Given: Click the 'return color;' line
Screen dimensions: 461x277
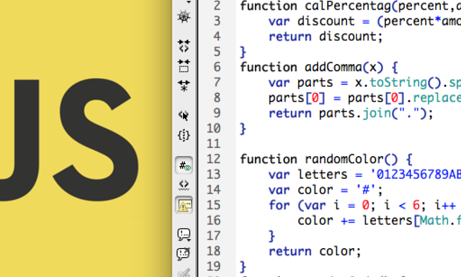Looking at the screenshot, I should pos(315,251).
